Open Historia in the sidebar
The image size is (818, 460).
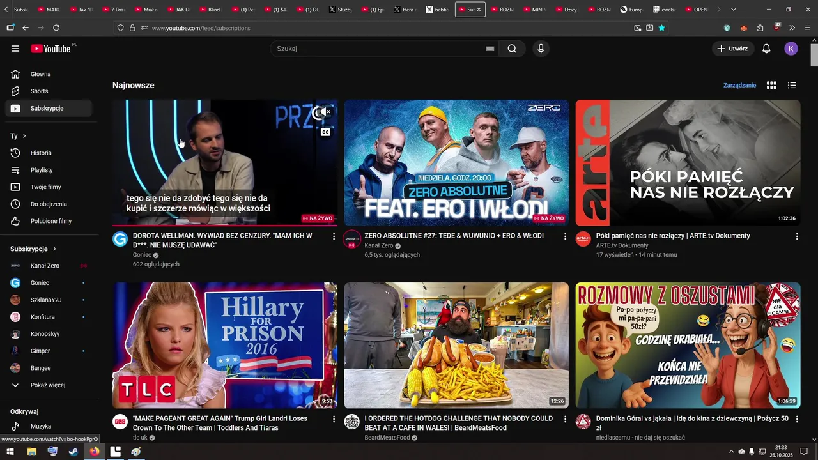49,153
